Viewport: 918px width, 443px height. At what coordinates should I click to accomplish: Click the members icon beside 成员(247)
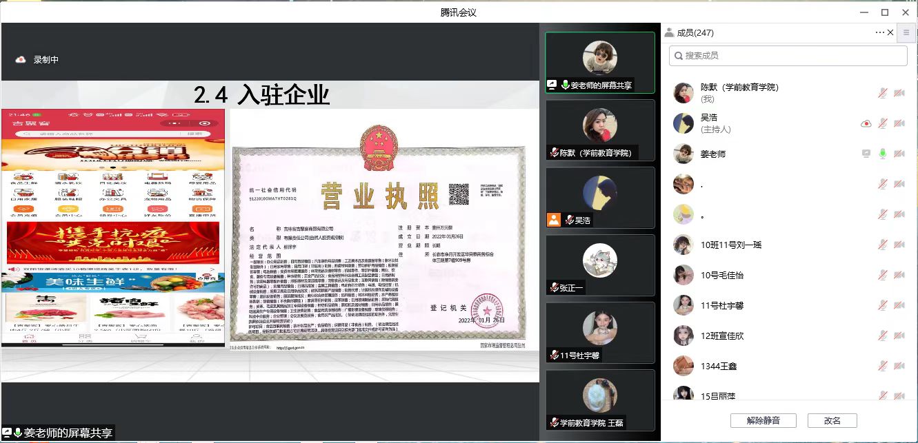pyautogui.click(x=668, y=32)
